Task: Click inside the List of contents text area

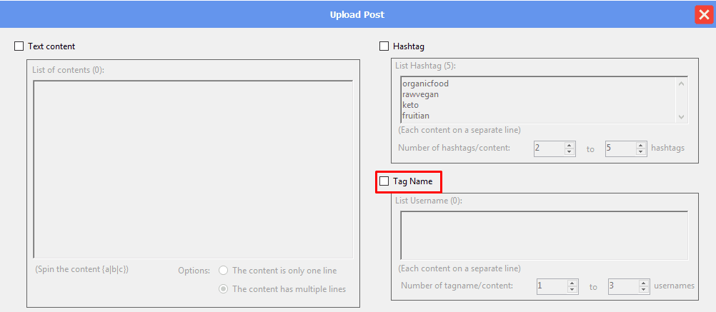Action: [193, 168]
